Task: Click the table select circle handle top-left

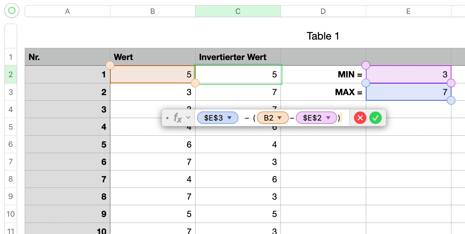Action: coord(11,11)
